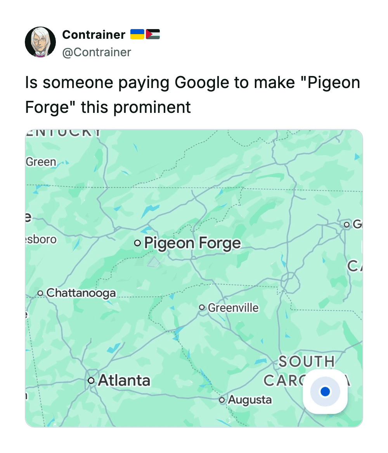Click the Augusta map label

pyautogui.click(x=250, y=400)
